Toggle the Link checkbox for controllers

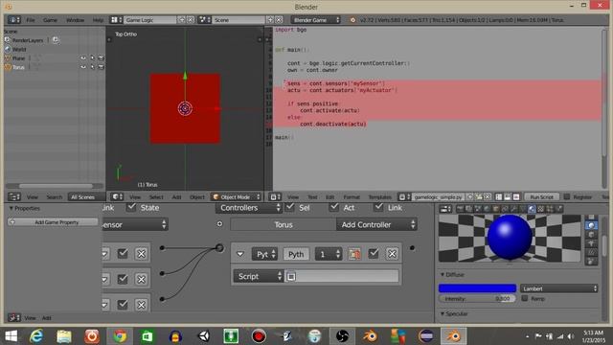click(378, 207)
